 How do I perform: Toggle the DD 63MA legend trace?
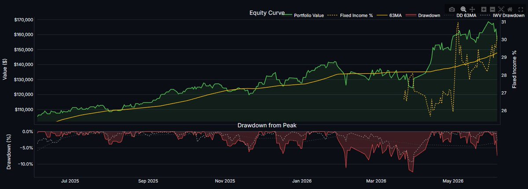click(x=459, y=15)
